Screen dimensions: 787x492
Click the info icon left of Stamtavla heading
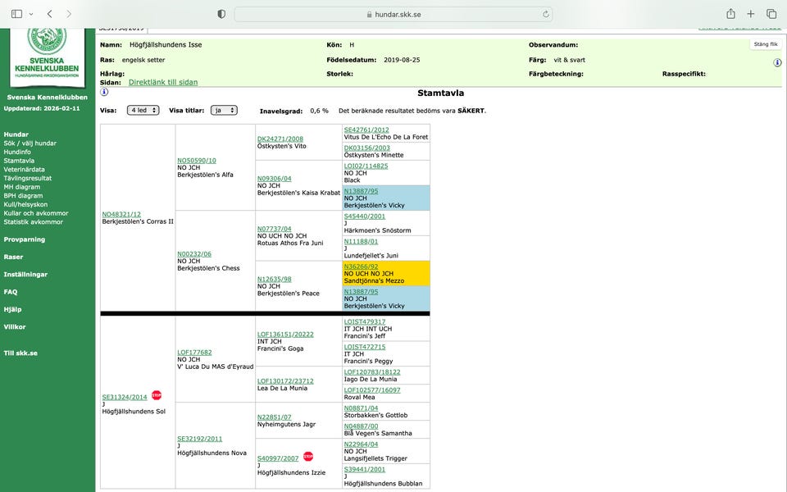(x=104, y=93)
